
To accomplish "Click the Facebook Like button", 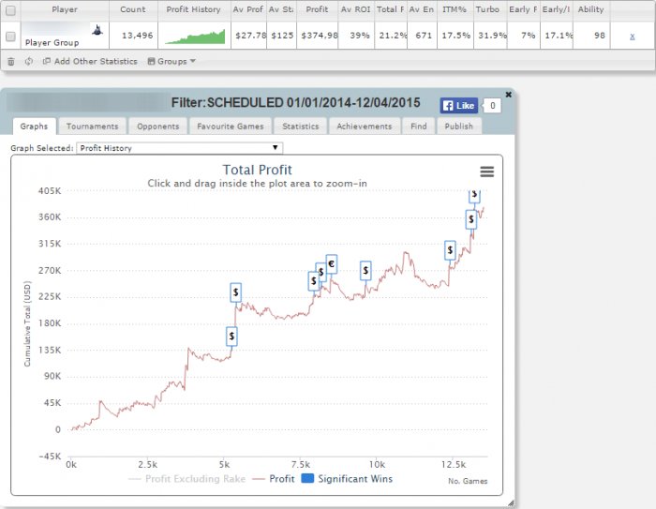I will pyautogui.click(x=459, y=106).
